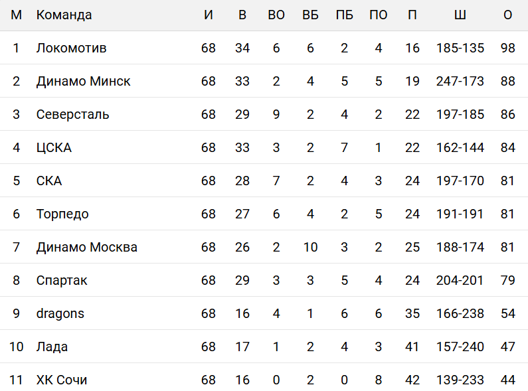Click the Лада team name
Image resolution: width=528 pixels, height=391 pixels.
(52, 347)
